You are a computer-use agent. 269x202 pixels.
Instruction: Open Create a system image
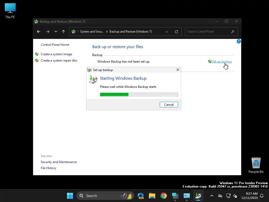[x=56, y=54]
